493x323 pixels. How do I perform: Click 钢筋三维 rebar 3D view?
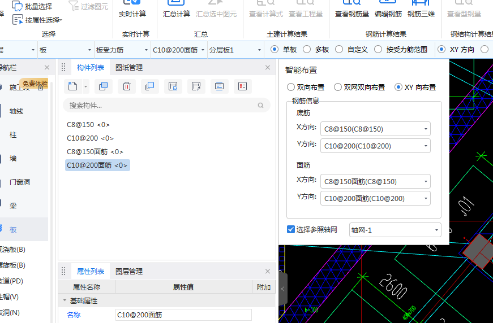click(x=421, y=10)
